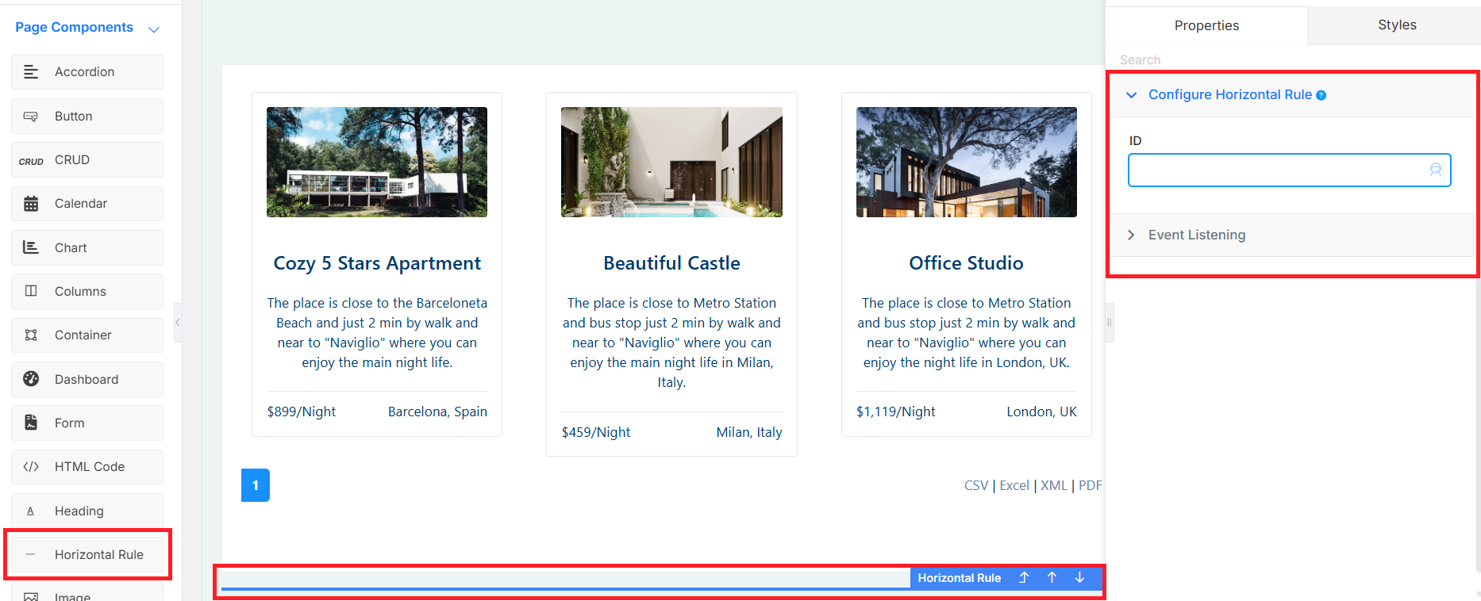Click the right panel resize handle
The width and height of the screenshot is (1481, 601).
(x=1110, y=323)
